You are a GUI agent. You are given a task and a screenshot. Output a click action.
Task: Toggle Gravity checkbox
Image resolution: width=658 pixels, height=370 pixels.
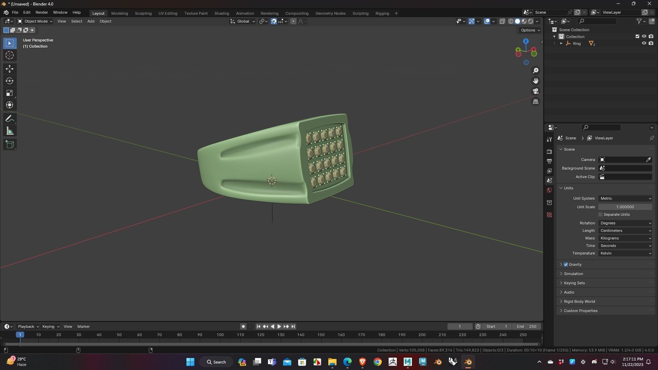coord(566,264)
